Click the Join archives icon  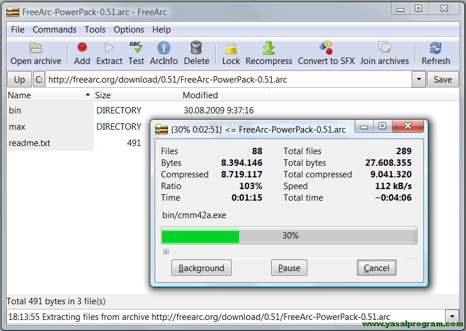384,48
